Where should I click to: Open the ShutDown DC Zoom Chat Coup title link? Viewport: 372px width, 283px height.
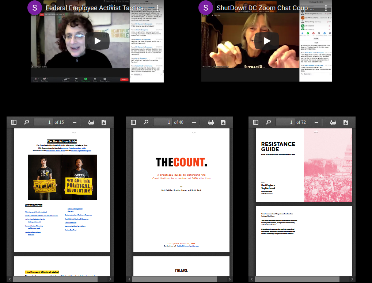pyautogui.click(x=265, y=8)
